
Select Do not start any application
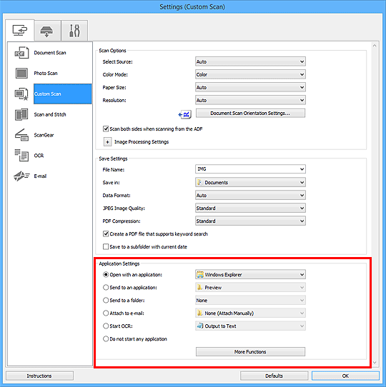(x=106, y=339)
